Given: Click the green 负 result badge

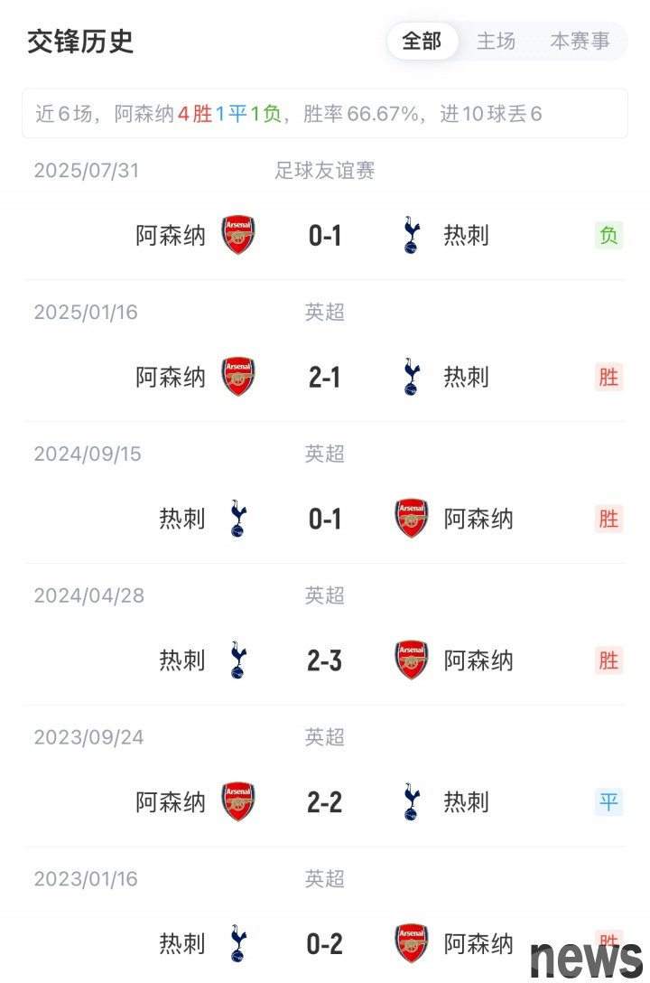Looking at the screenshot, I should pos(609,236).
